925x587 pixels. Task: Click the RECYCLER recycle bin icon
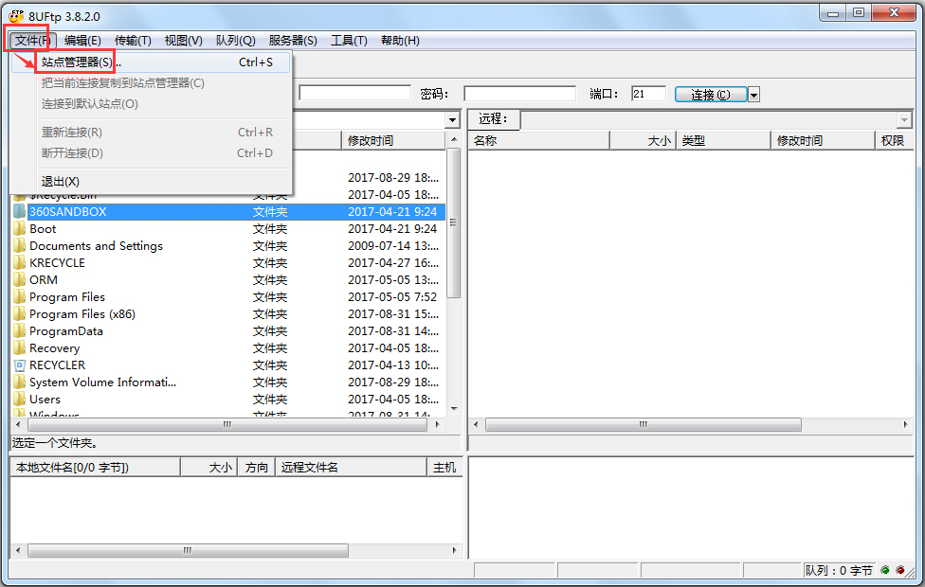[19, 365]
